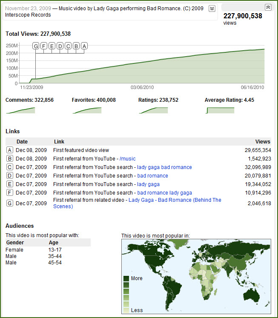Click the world popularity map
Screen dimensions: 278x318
coord(196,276)
